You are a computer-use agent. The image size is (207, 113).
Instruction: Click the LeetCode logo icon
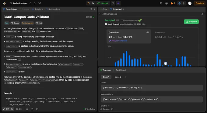coord(5,3)
